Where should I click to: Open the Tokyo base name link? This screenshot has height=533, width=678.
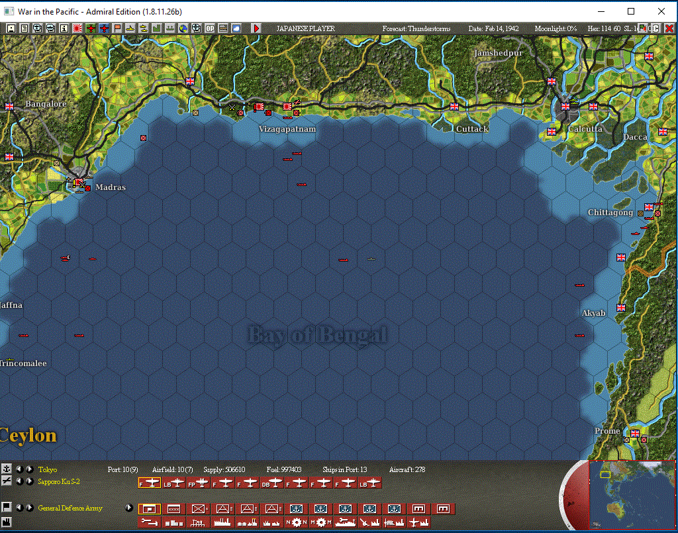[x=48, y=469]
